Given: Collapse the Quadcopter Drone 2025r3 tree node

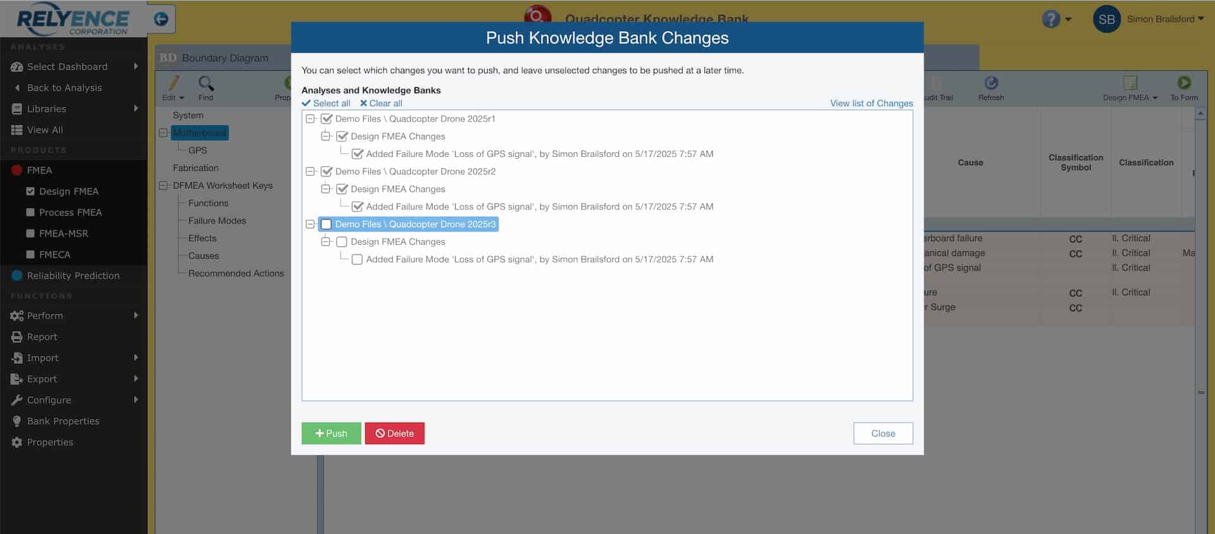Looking at the screenshot, I should [310, 224].
